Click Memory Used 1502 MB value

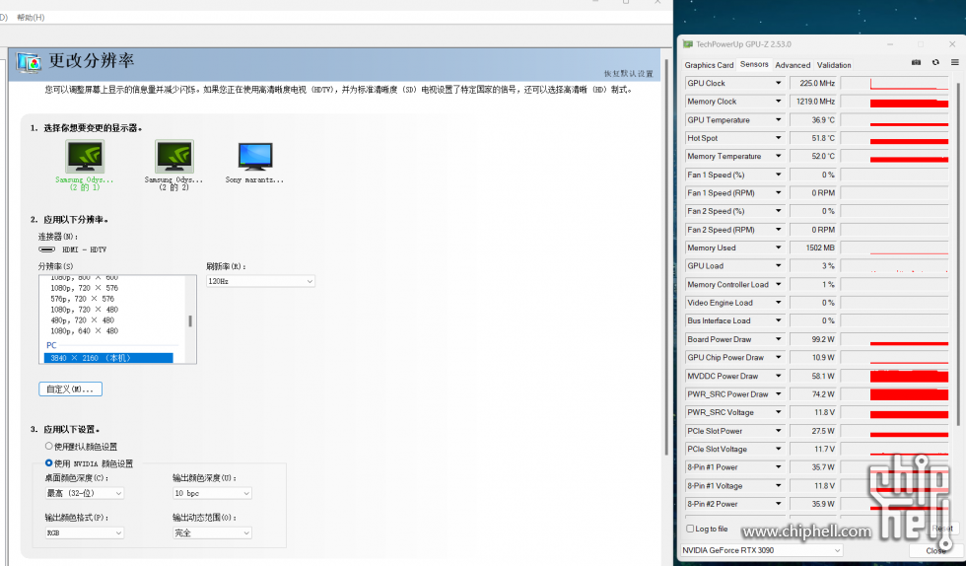813,248
